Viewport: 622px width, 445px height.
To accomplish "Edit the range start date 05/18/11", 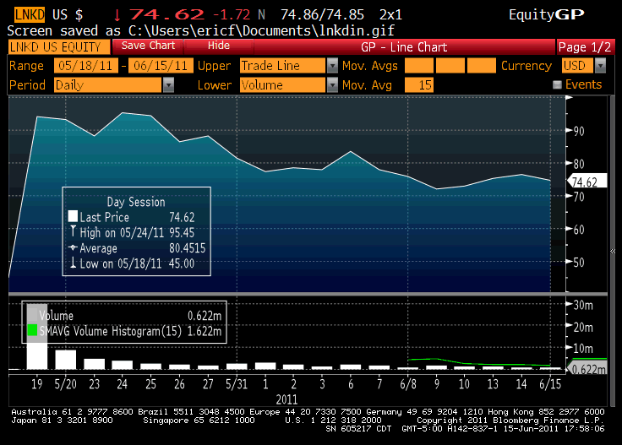I will point(85,65).
